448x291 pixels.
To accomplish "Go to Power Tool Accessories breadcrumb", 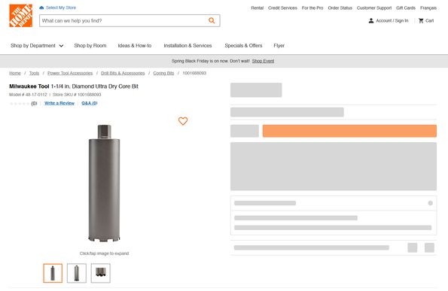I will 70,74.
